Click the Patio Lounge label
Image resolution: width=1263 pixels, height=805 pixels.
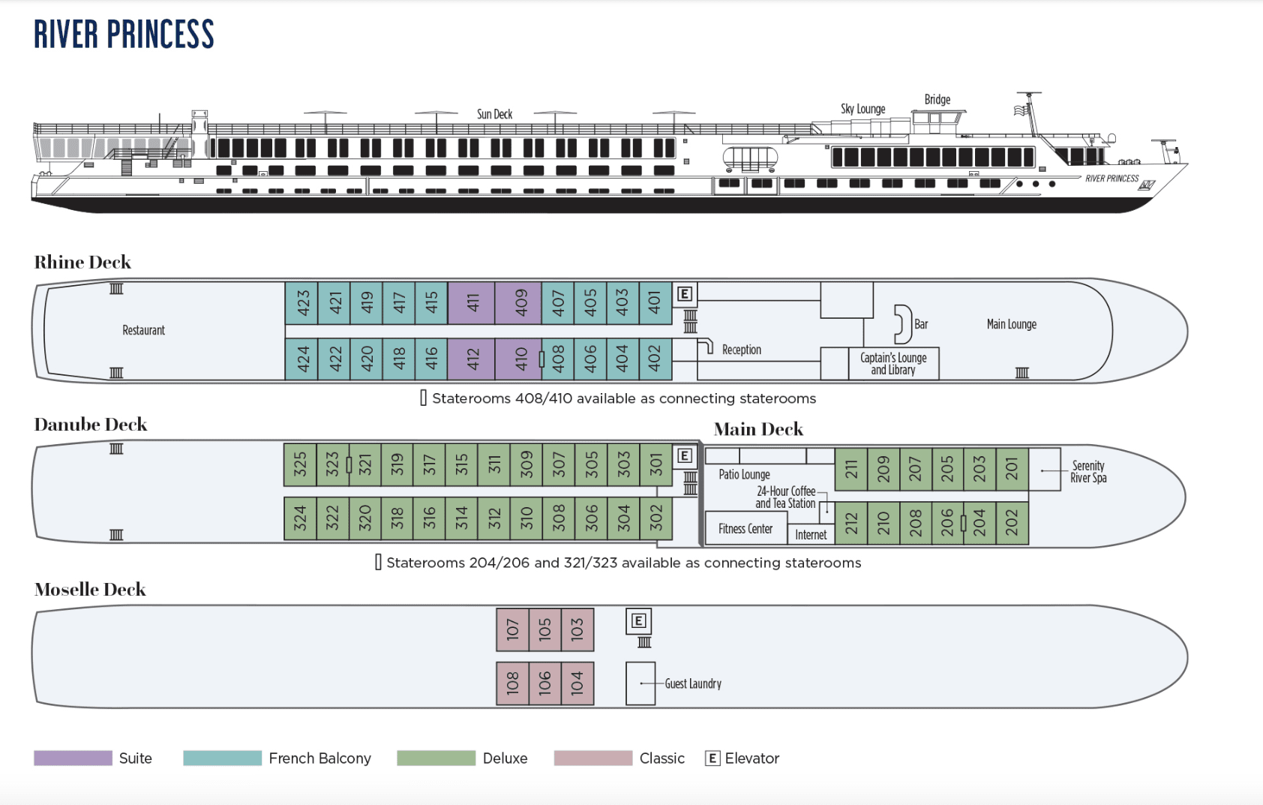744,474
